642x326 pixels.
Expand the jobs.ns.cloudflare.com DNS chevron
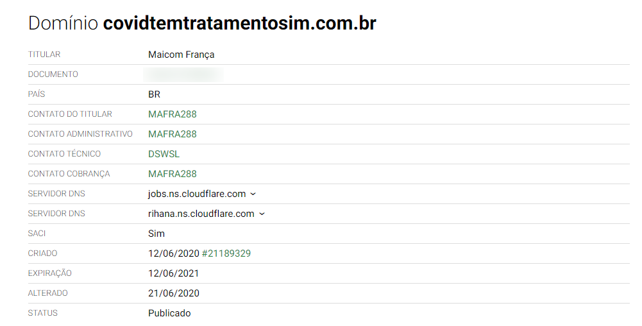click(253, 194)
